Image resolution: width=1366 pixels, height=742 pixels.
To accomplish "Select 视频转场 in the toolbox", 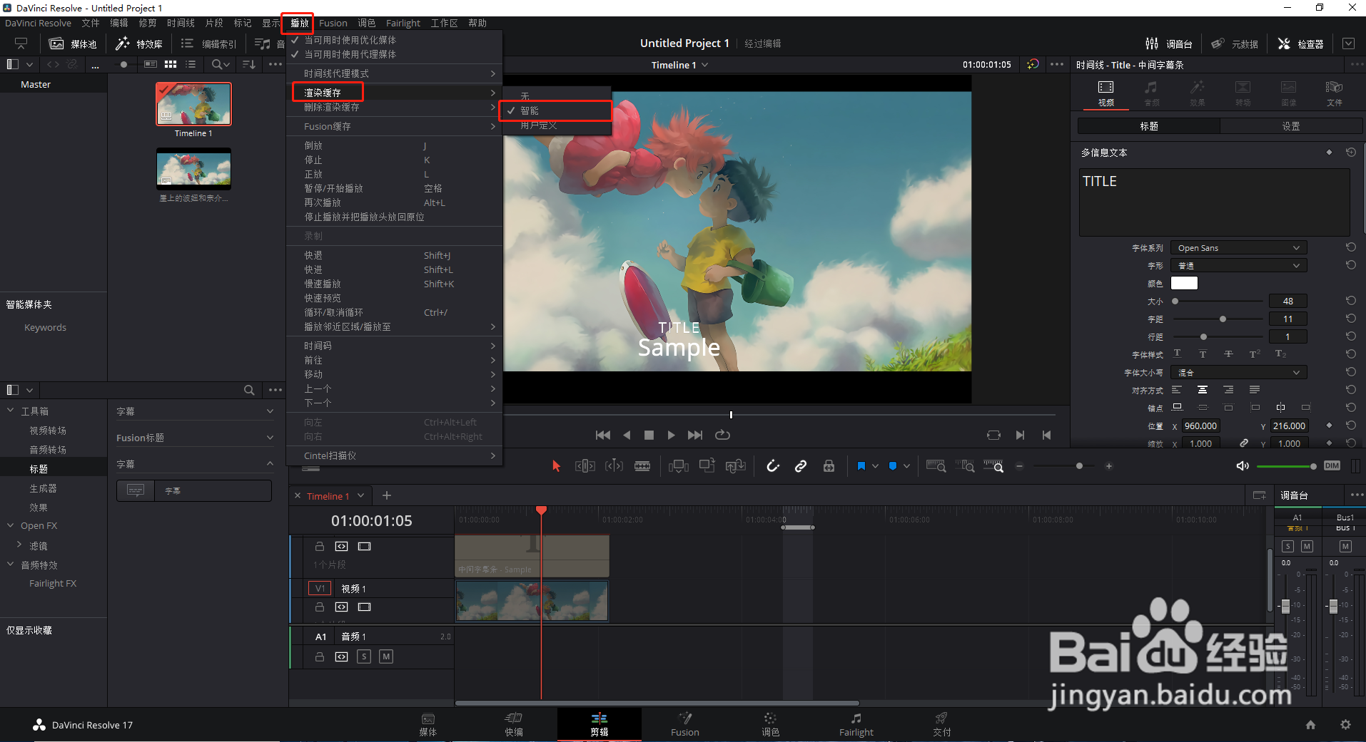I will 48,431.
